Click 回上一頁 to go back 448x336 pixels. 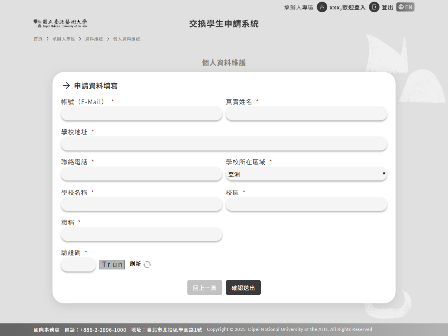[x=205, y=287]
